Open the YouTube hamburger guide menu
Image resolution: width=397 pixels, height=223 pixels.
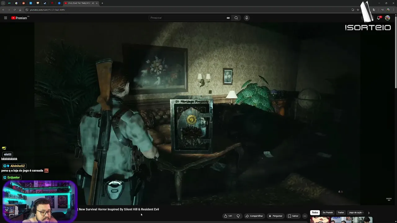coord(5,18)
